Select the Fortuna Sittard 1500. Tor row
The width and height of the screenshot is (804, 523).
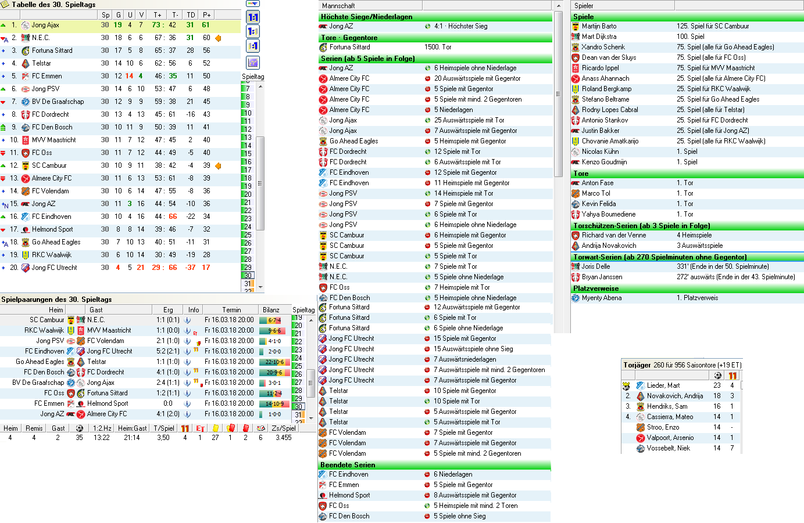click(435, 47)
